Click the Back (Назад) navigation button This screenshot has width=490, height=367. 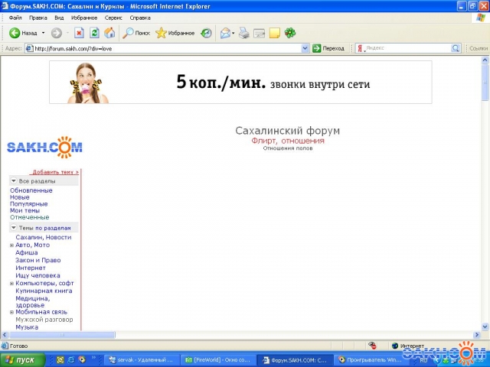[23, 33]
